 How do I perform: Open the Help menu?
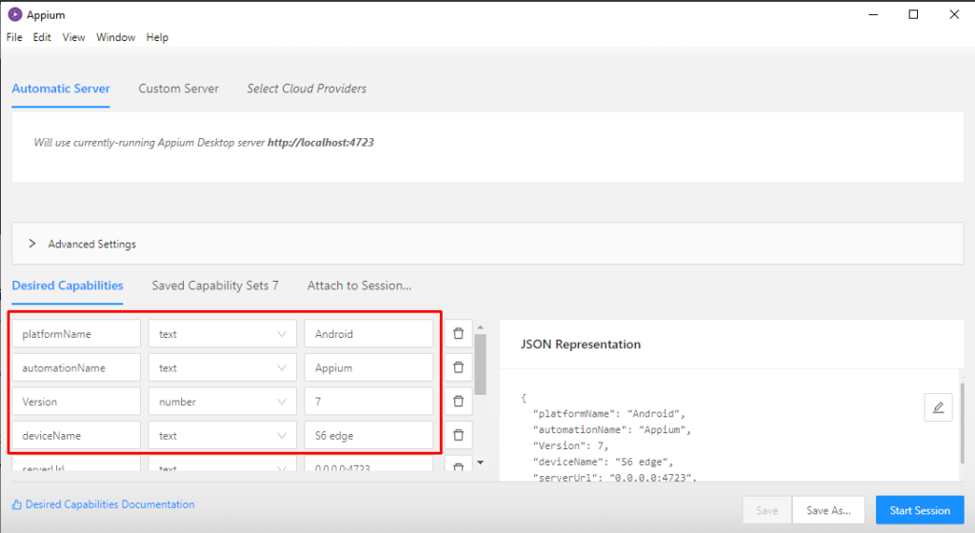[157, 37]
